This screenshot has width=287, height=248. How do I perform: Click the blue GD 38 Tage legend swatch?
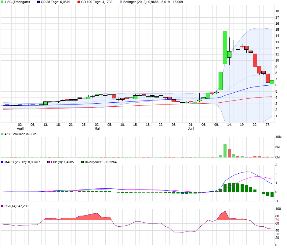click(x=38, y=2)
